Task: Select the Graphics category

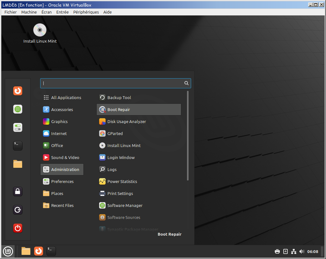Action: 62,121
